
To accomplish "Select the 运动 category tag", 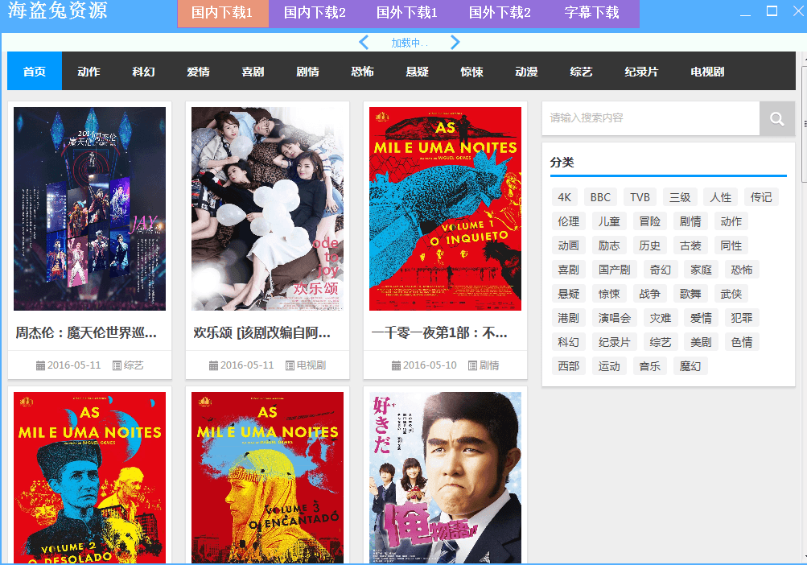I will [609, 367].
